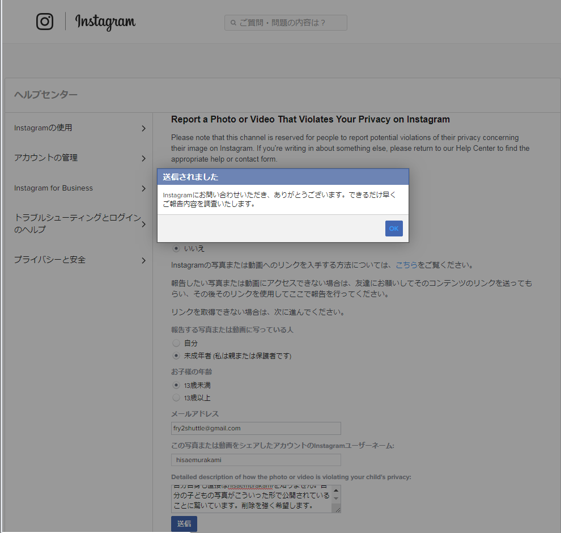
Task: Expand the Instagram for Business chevron
Action: [143, 189]
